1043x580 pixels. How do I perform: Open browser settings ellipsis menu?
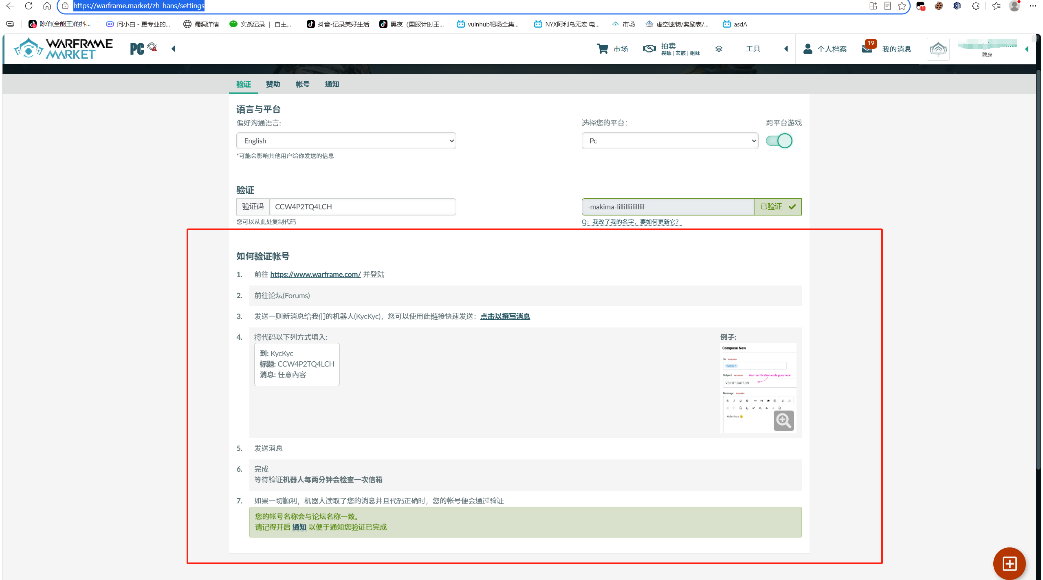pos(1033,6)
